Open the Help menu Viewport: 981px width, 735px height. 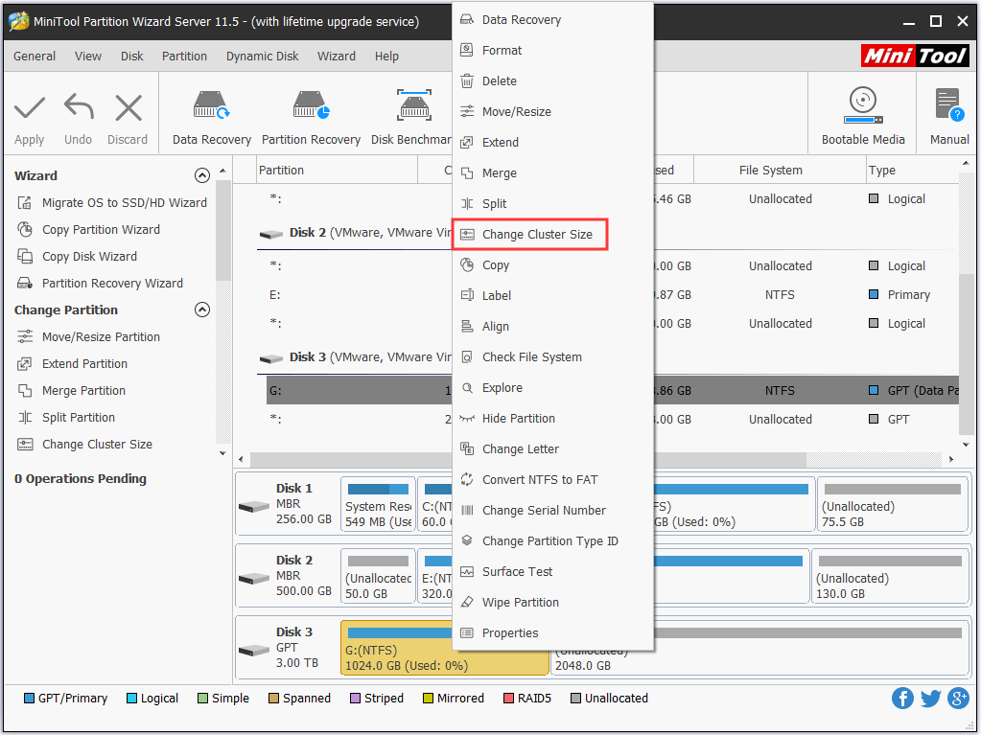pyautogui.click(x=386, y=57)
